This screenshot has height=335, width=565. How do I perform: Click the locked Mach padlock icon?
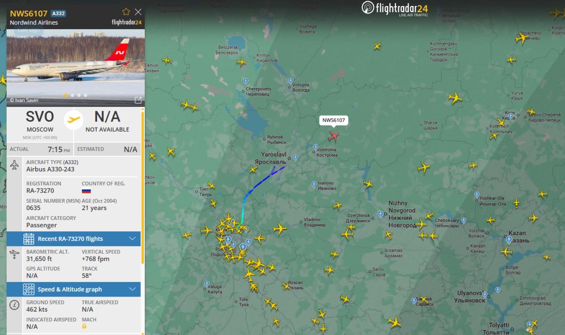point(84,326)
